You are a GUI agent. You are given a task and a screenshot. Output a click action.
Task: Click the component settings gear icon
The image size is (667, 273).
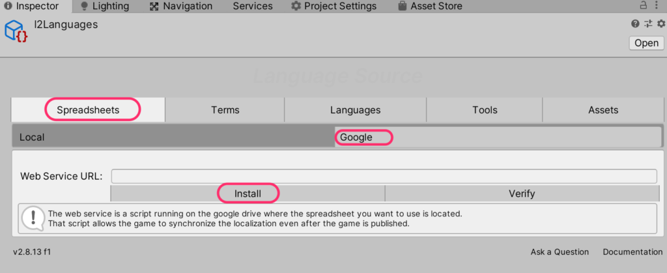pos(660,24)
